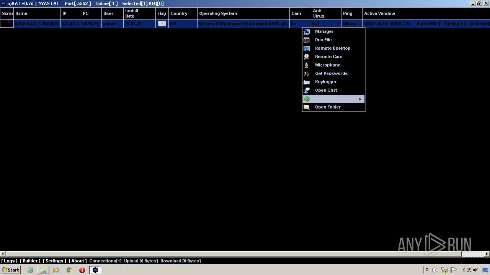
Task: Click the Ping column header
Action: click(x=351, y=13)
